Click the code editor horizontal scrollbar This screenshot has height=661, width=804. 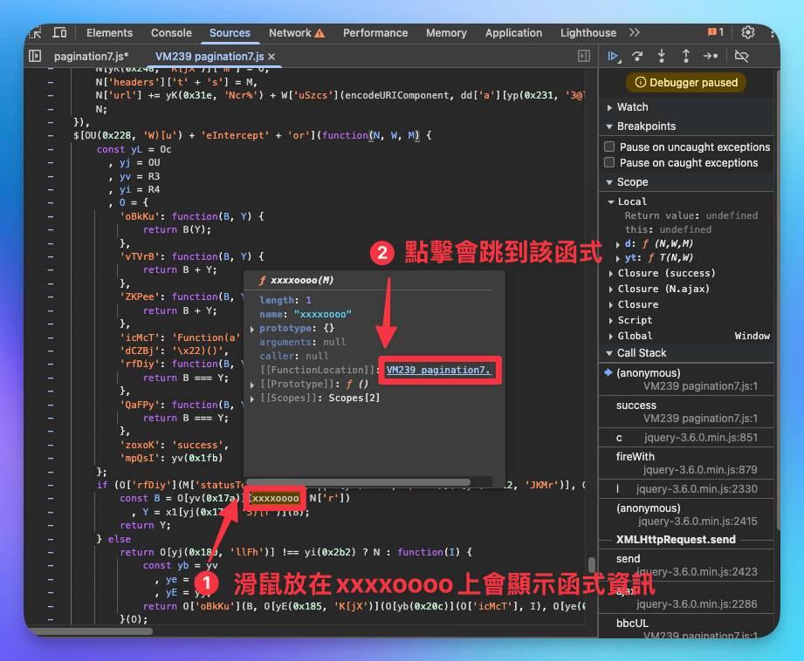pos(93,630)
